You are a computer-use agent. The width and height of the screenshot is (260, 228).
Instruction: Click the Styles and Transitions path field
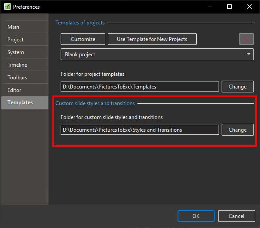click(x=140, y=130)
